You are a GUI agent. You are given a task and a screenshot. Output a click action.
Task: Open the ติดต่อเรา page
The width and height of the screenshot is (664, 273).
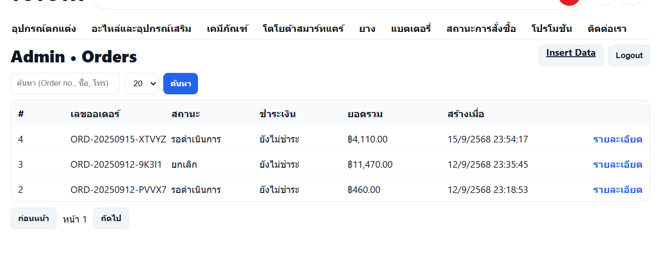(x=607, y=29)
